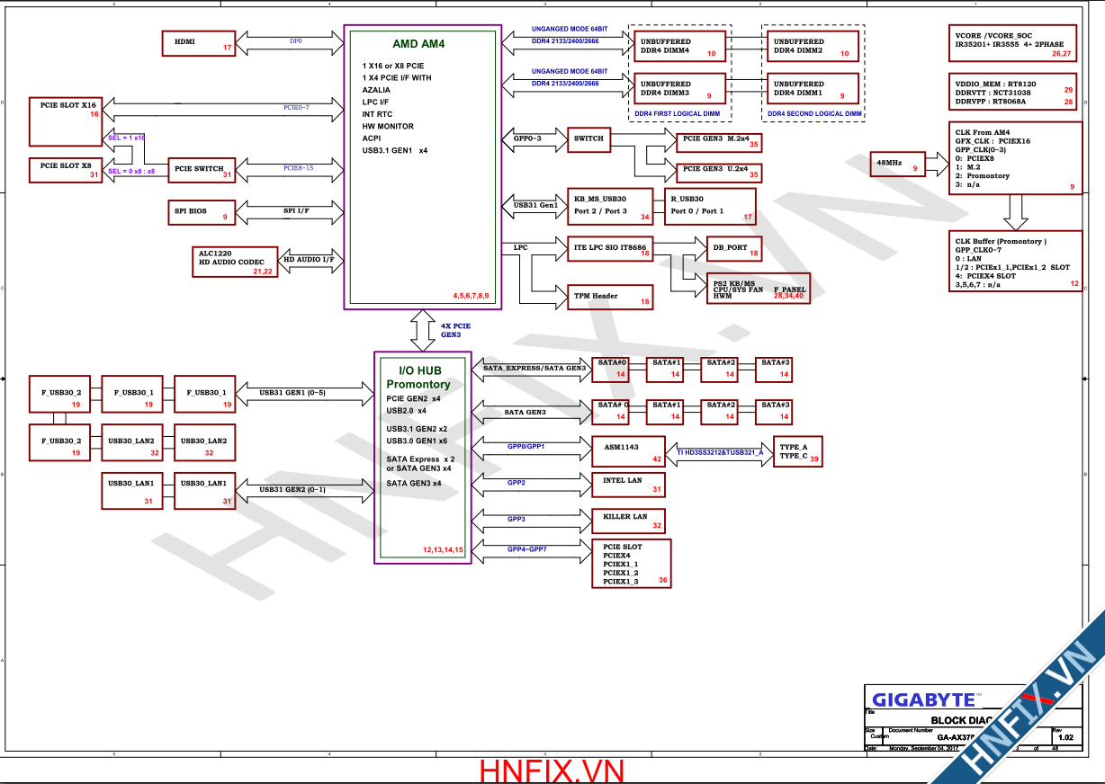
Task: Select the ALC1220 HD AUDIO CODEC block
Action: (x=234, y=261)
